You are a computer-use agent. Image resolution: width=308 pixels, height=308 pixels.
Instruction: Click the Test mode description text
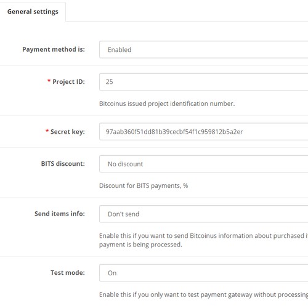203,294
